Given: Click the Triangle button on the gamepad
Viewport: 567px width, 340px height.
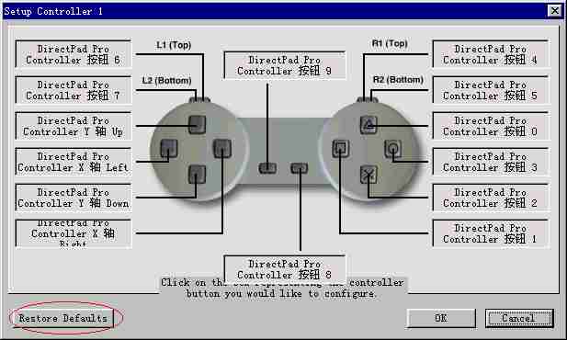Looking at the screenshot, I should pos(369,125).
